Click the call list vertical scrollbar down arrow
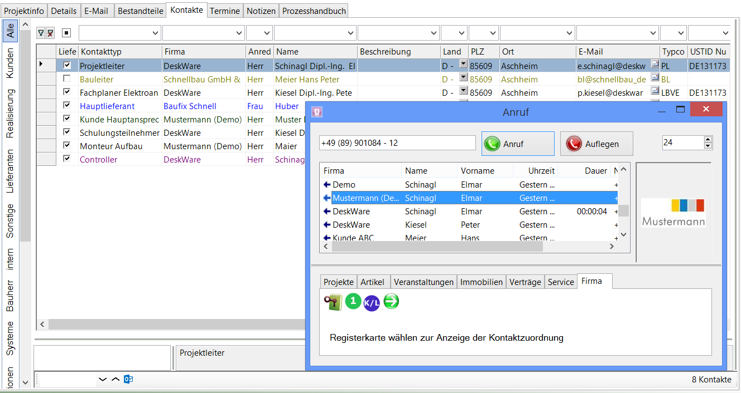 coord(624,235)
